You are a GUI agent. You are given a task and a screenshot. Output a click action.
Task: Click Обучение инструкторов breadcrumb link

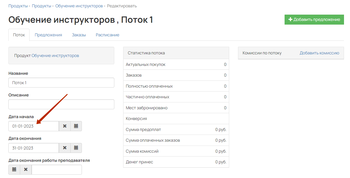coord(79,6)
